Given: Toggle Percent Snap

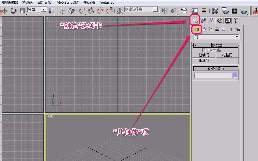Looking at the screenshot, I should tap(100, 11).
